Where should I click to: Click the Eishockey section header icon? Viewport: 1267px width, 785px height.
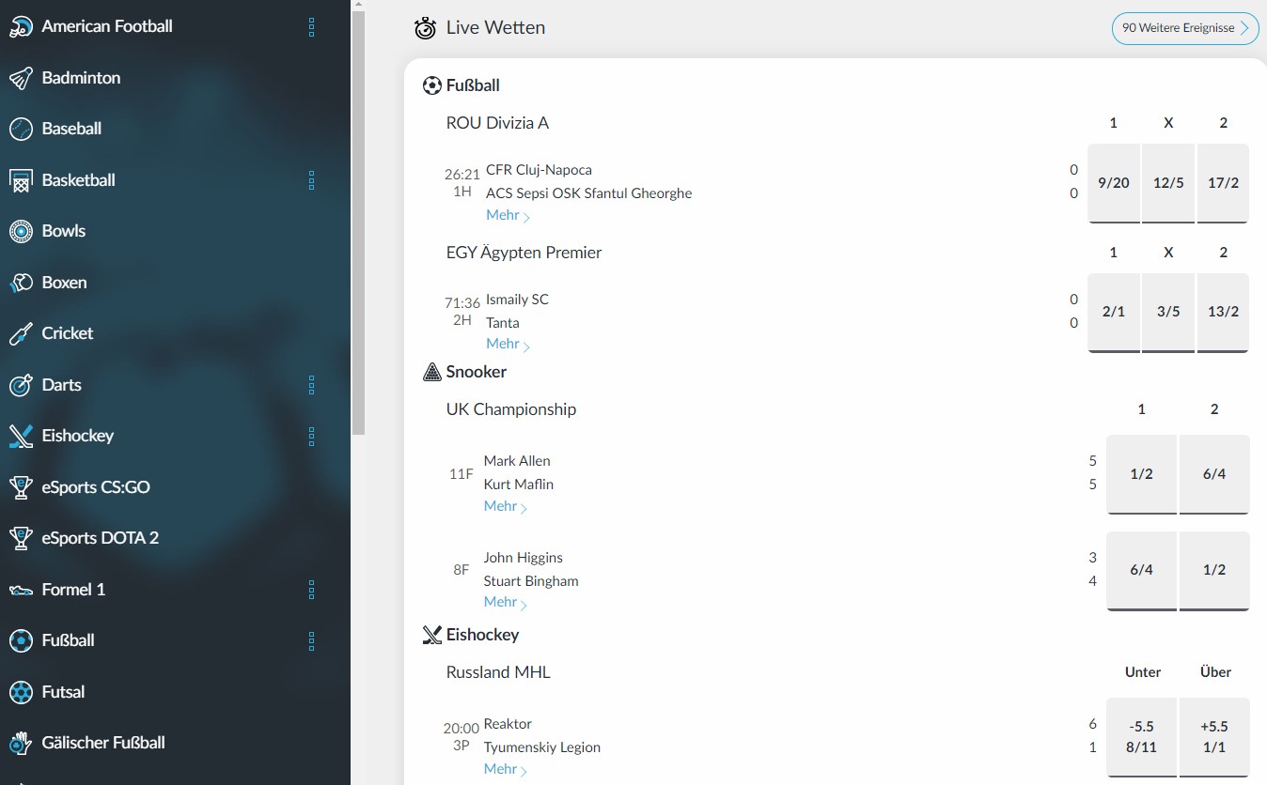tap(432, 635)
